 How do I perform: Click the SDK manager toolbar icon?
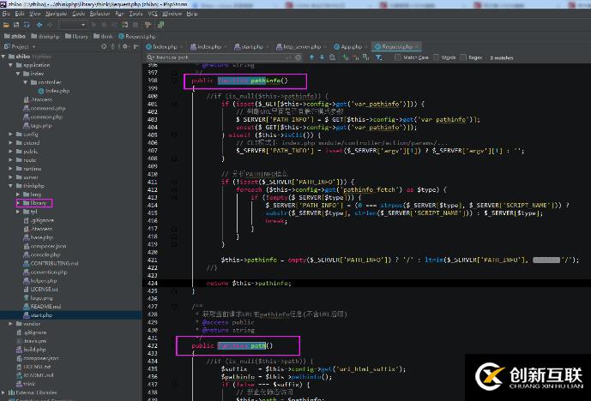161,25
